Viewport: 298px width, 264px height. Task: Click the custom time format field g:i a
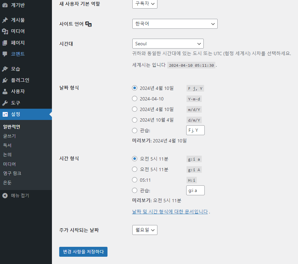(195, 190)
